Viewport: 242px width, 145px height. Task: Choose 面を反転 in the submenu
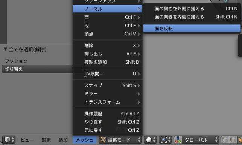[192, 28]
